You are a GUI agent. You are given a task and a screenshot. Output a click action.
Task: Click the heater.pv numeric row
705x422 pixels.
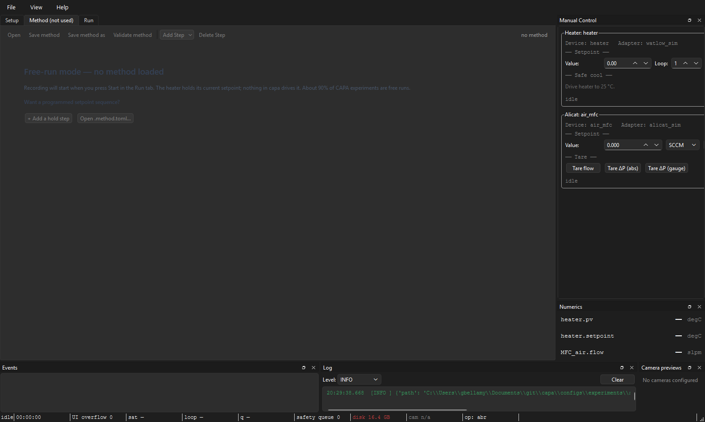pos(631,320)
